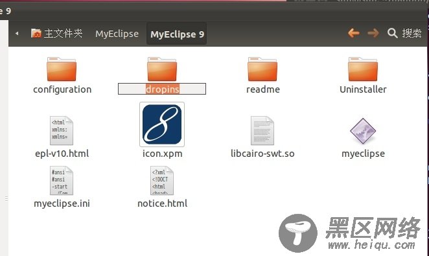Click the dropins rename text field
429x256 pixels.
[162, 89]
